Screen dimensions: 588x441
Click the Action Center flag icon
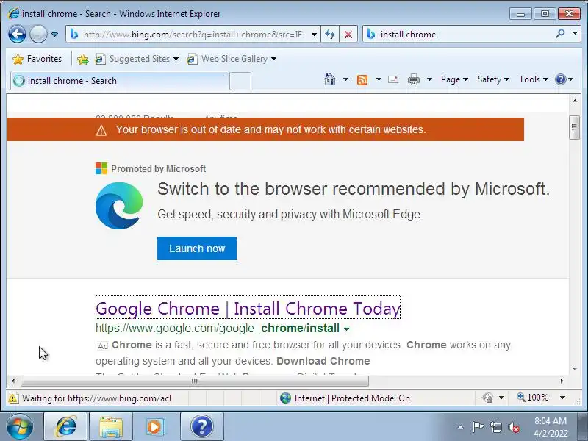click(x=478, y=427)
